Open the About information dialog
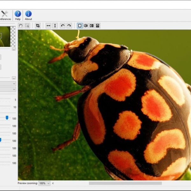Viewport: 191px width, 191px height. coord(28,16)
